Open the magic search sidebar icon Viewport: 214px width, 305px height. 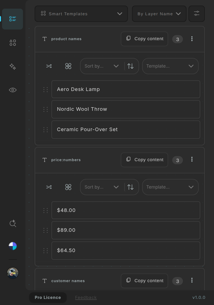[13, 223]
